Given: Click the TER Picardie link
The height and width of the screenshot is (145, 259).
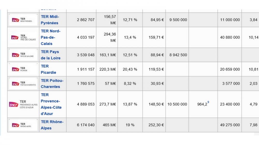Looking at the screenshot, I should [48, 69].
